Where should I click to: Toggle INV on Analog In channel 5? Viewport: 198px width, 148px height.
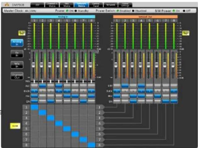pyautogui.click(x=67, y=96)
